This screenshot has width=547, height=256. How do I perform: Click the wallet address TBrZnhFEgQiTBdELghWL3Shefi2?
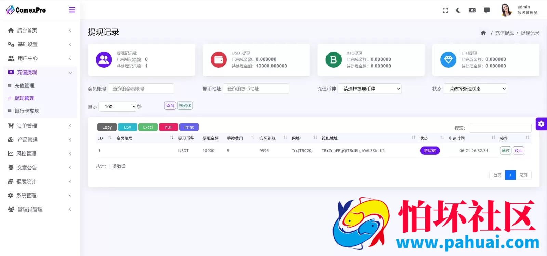click(353, 151)
